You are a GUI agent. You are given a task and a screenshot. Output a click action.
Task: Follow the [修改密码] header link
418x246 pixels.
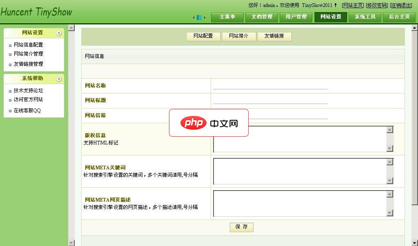tap(377, 5)
